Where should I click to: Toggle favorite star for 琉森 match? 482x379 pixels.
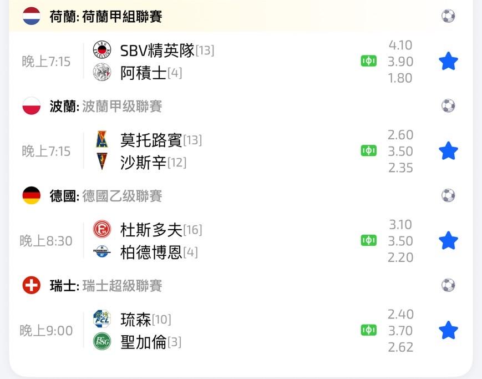click(448, 331)
